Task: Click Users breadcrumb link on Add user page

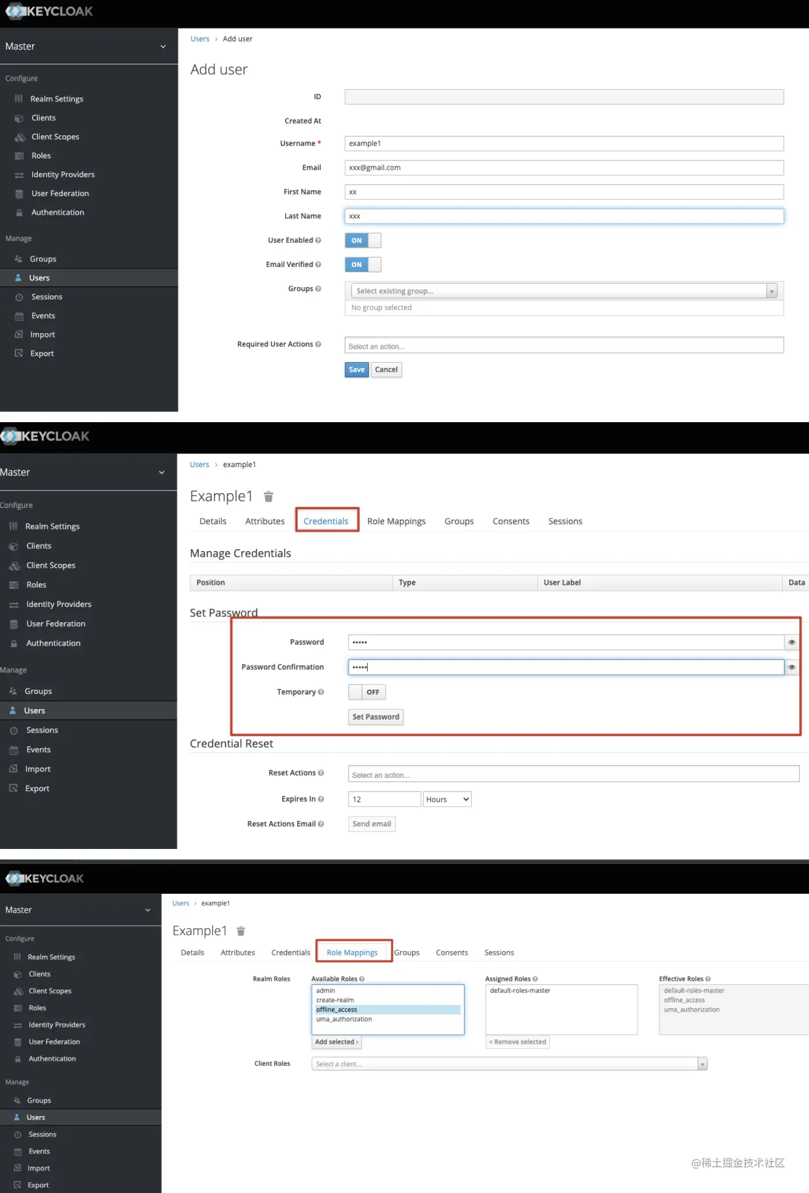Action: pos(200,39)
